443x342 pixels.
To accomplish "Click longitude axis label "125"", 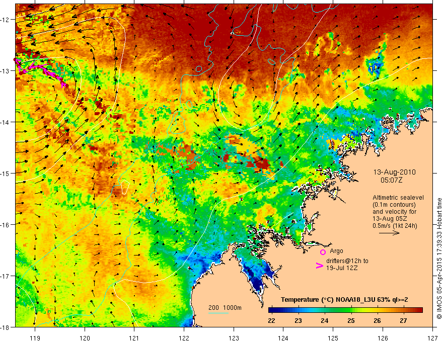I will [x=333, y=338].
